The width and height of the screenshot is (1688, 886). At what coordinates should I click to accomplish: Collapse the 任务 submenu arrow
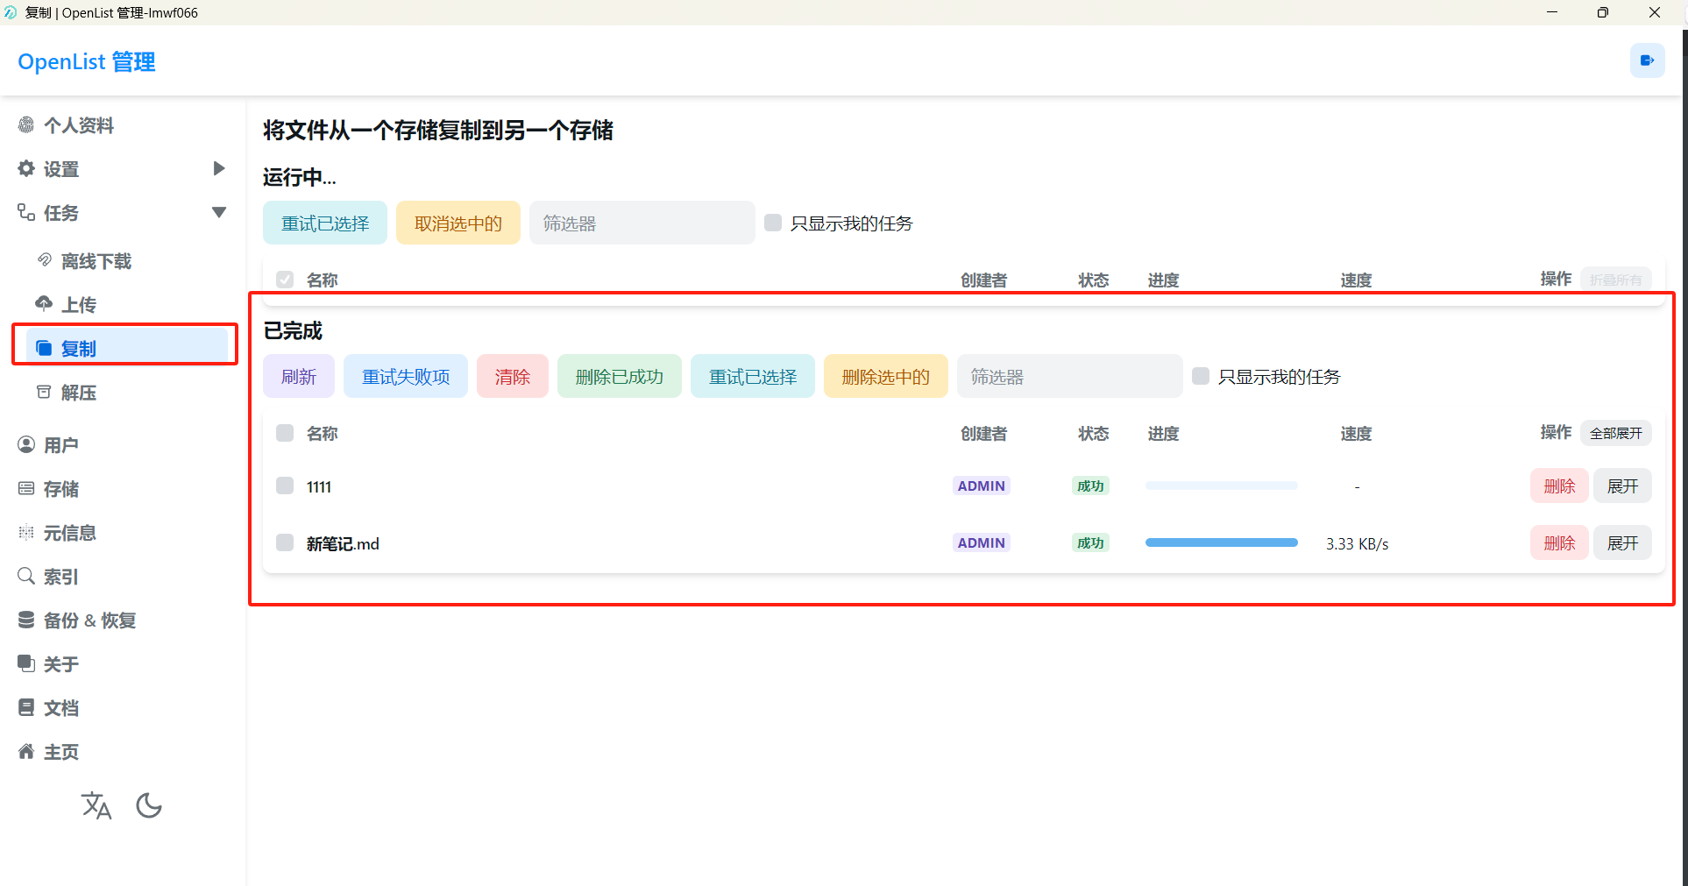(219, 212)
